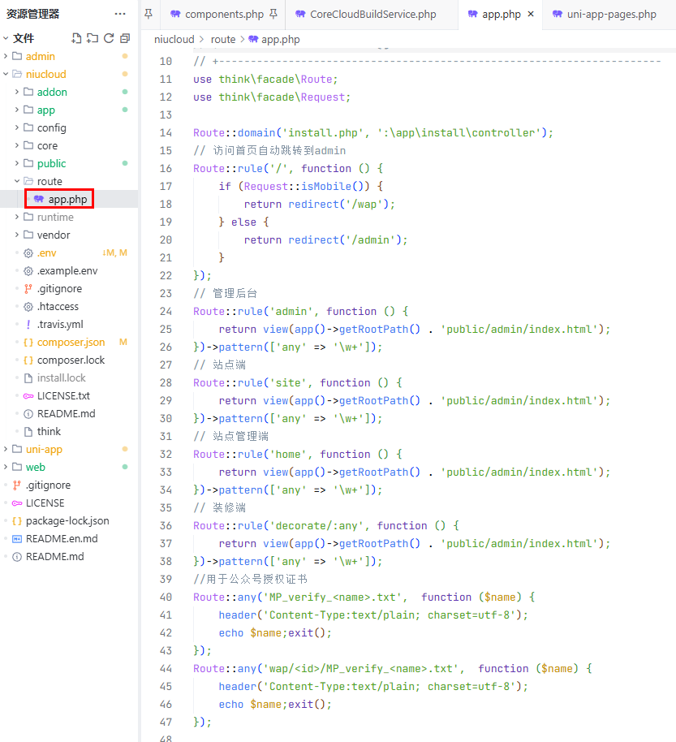Unpin the components.php tab
Image resolution: width=676 pixels, height=742 pixels.
pyautogui.click(x=273, y=15)
